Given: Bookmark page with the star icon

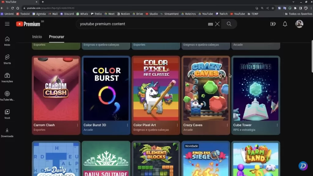Looking at the screenshot, I should pos(273,8).
